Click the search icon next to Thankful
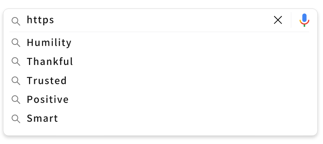Screen dimensions: 323x144 click(x=16, y=62)
